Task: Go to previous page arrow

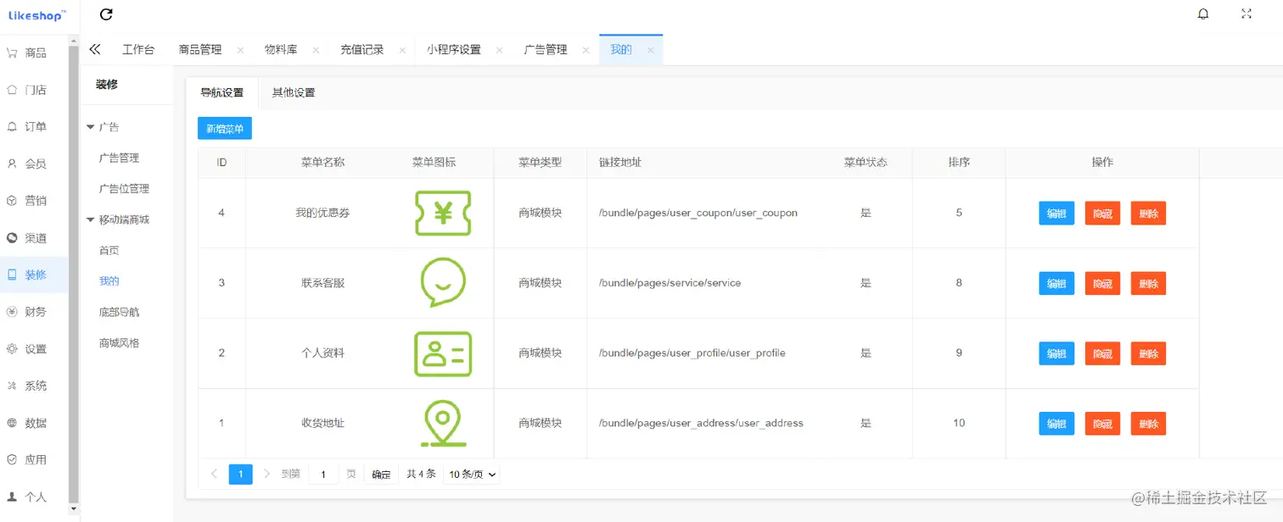Action: pos(214,475)
